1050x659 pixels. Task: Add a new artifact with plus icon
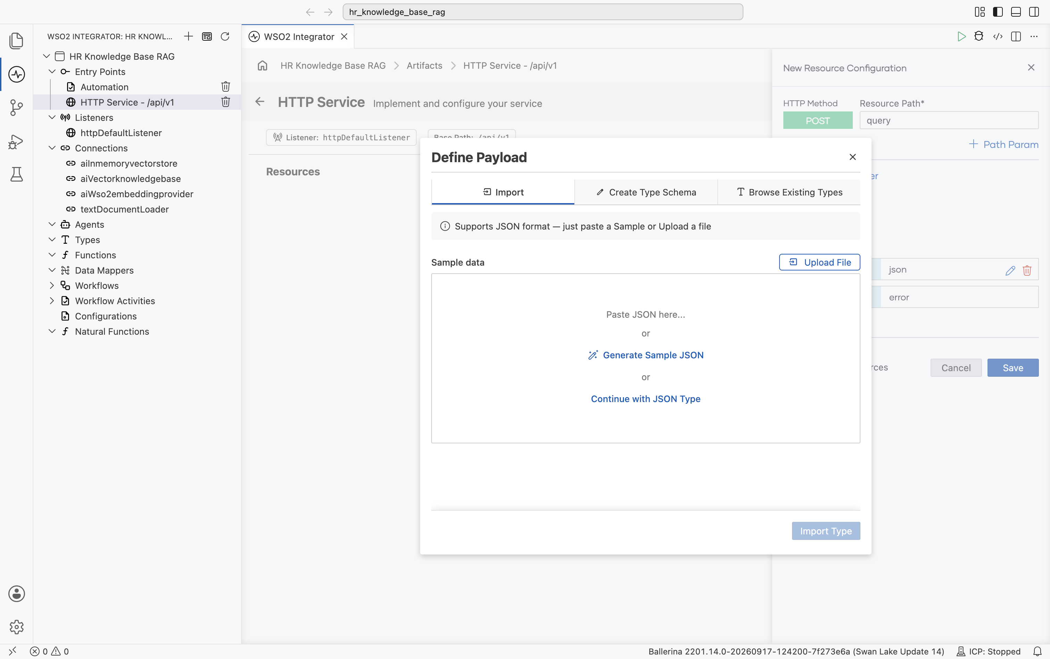(188, 36)
